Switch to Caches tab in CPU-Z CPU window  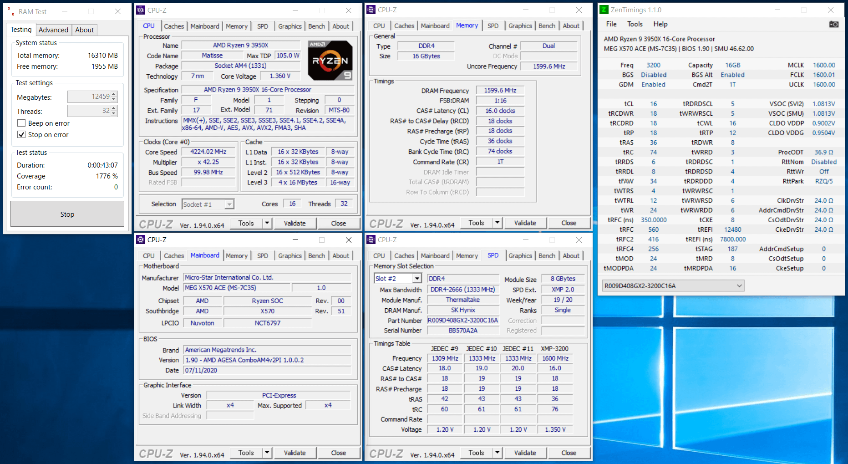[x=174, y=26]
